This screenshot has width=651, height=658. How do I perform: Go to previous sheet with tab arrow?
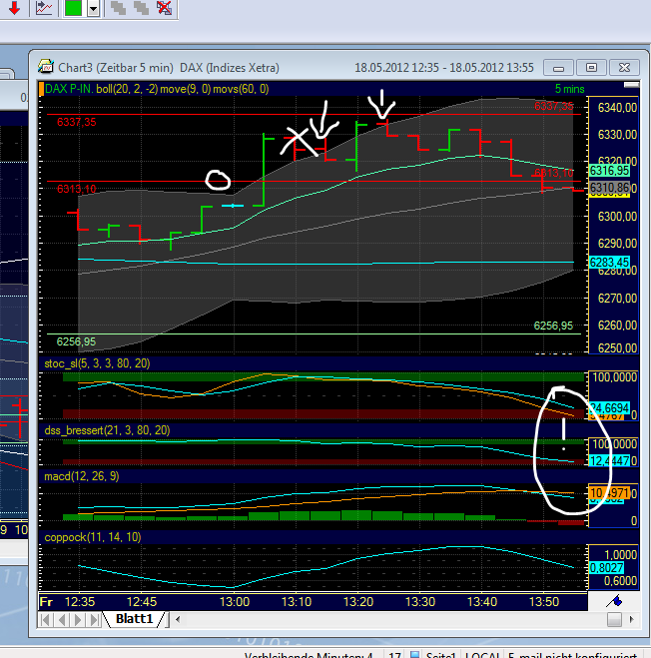62,619
